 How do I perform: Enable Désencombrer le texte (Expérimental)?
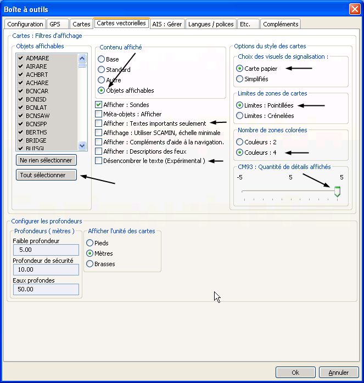(99, 161)
